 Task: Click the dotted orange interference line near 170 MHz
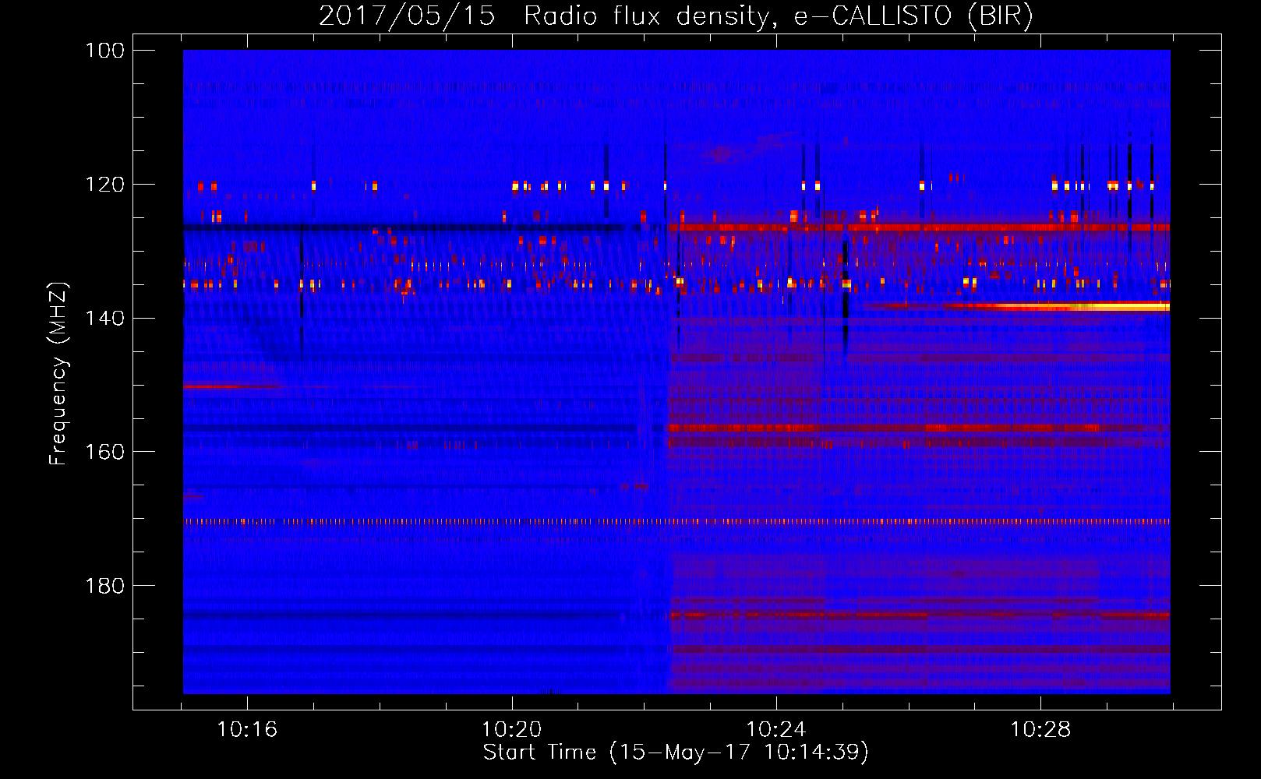(676, 521)
